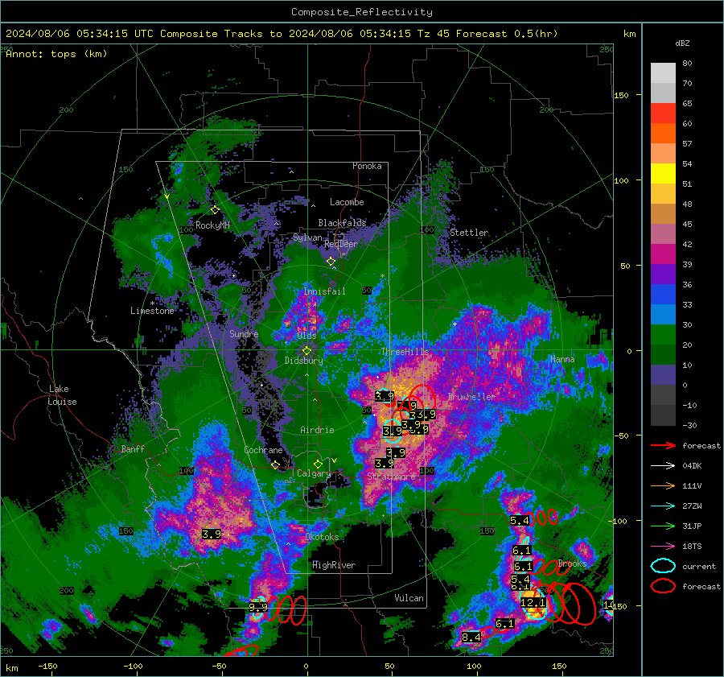
Task: Select the 100 tick on bottom axis
Action: pos(474,667)
